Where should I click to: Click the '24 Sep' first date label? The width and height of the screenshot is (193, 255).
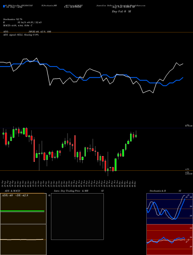click(x=3, y=183)
